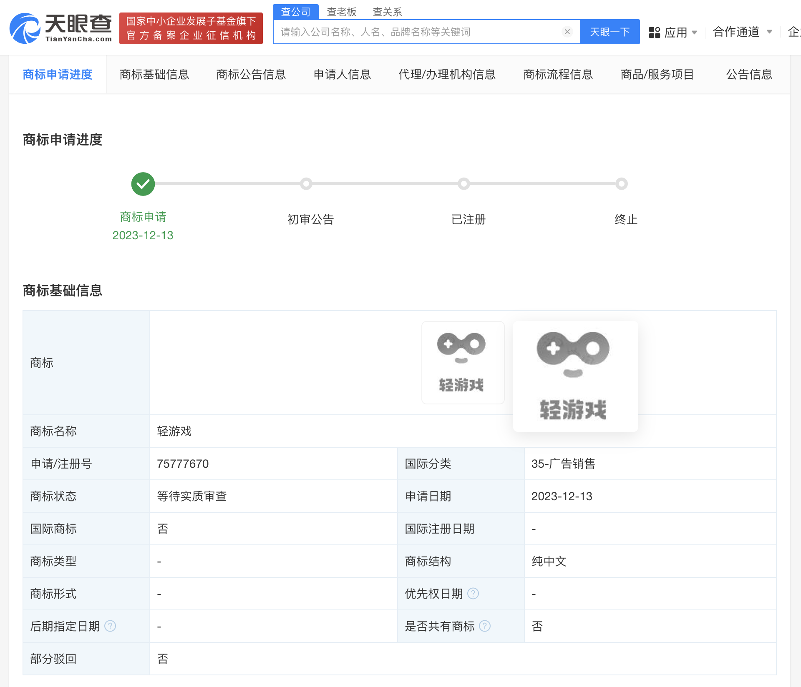801x687 pixels.
Task: Focus the company name search input field
Action: 417,32
